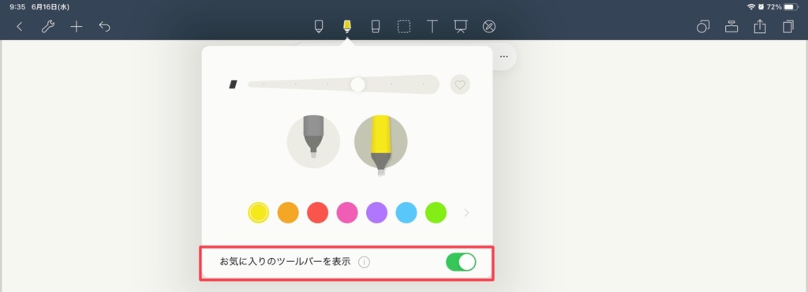Open the share export icon
808x292 pixels.
coord(760,27)
